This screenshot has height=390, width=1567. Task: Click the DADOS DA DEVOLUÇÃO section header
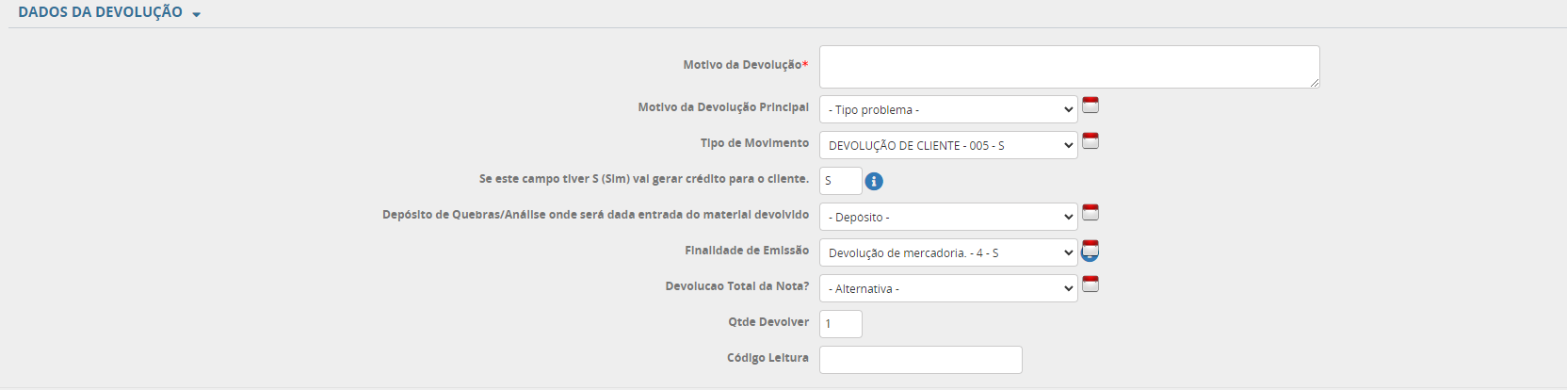(x=100, y=12)
